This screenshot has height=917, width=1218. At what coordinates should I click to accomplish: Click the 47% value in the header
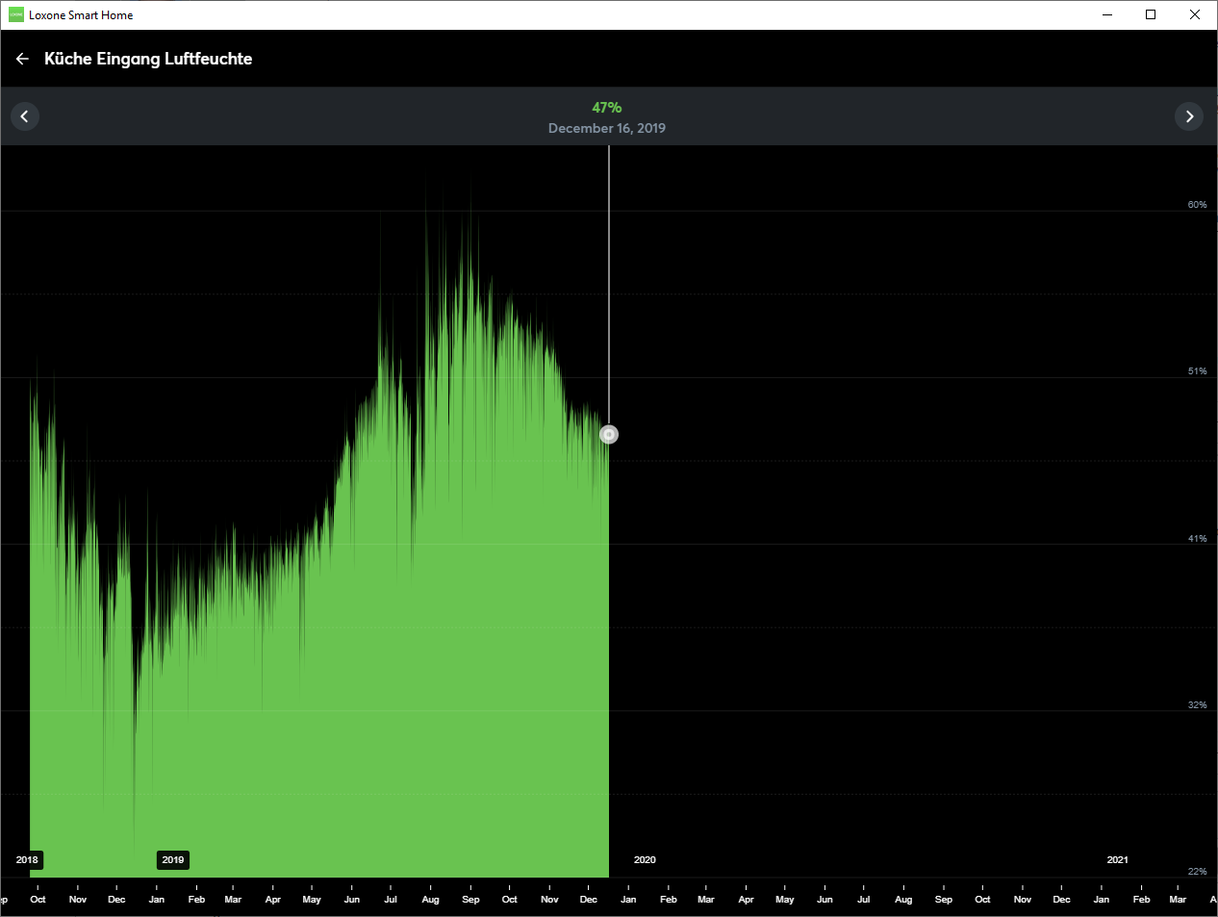click(x=607, y=108)
